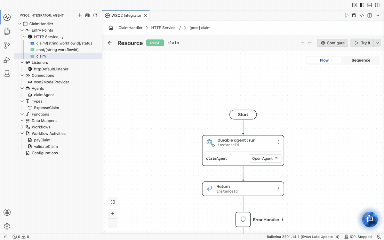This screenshot has width=384, height=240.
Task: Open the Accounts menu icon
Action: (x=7, y=212)
